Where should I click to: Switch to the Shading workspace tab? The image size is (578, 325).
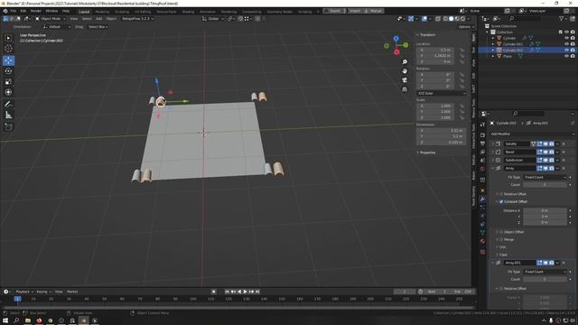tap(188, 12)
